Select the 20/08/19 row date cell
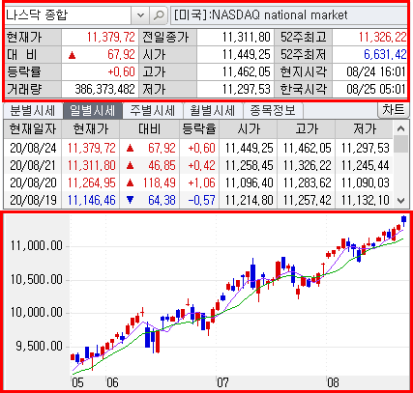The image size is (413, 393). tap(33, 200)
